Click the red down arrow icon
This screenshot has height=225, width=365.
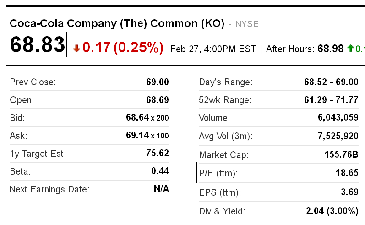click(76, 48)
